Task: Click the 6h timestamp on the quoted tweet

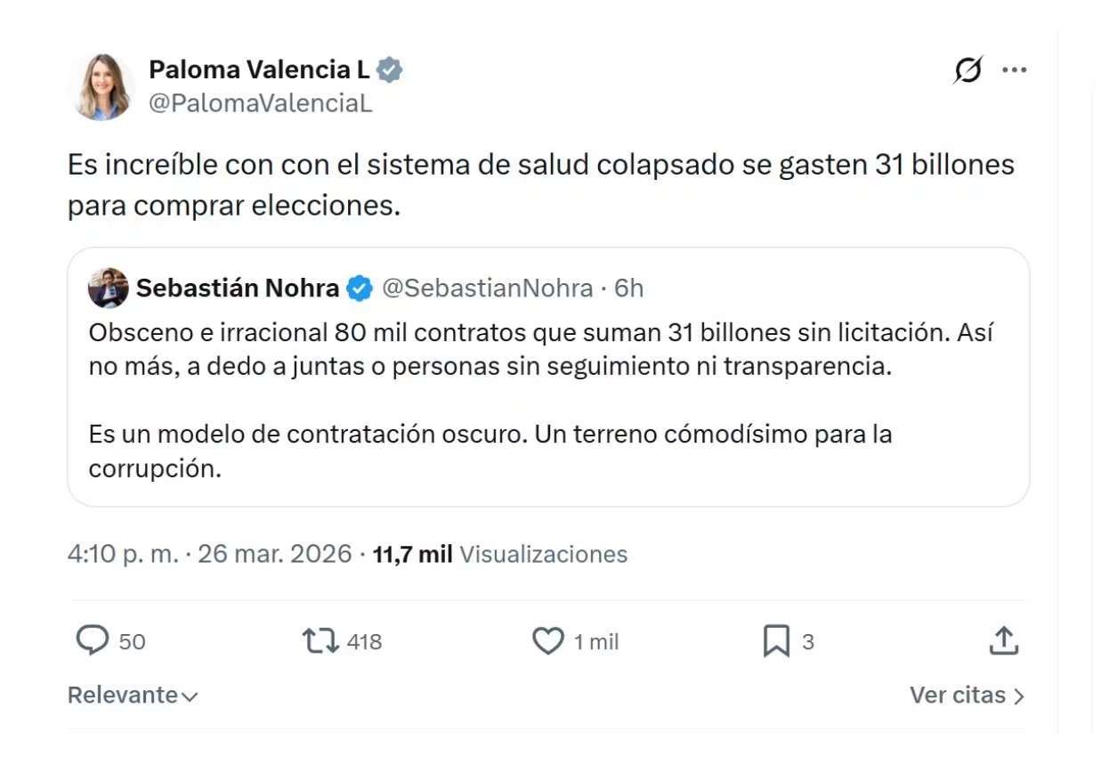Action: click(x=628, y=288)
